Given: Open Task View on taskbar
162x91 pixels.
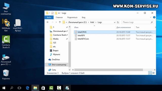Looking at the screenshot, I should (19, 88).
